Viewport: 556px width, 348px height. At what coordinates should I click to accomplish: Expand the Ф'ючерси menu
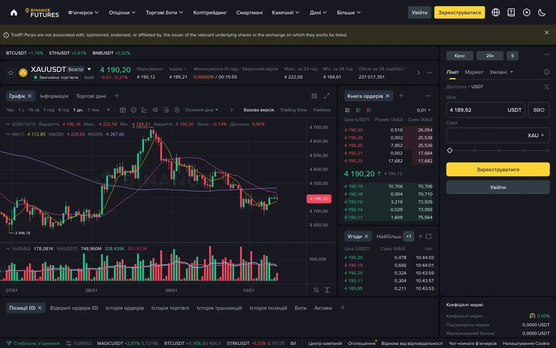[x=83, y=12]
